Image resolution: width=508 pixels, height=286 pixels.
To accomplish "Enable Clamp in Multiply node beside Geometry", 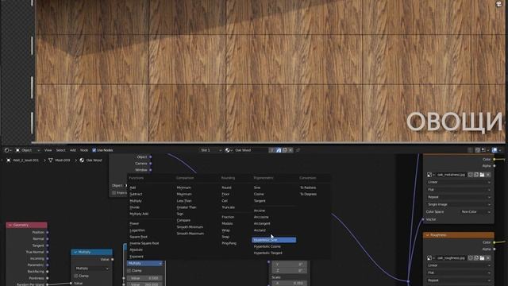I will (x=76, y=276).
